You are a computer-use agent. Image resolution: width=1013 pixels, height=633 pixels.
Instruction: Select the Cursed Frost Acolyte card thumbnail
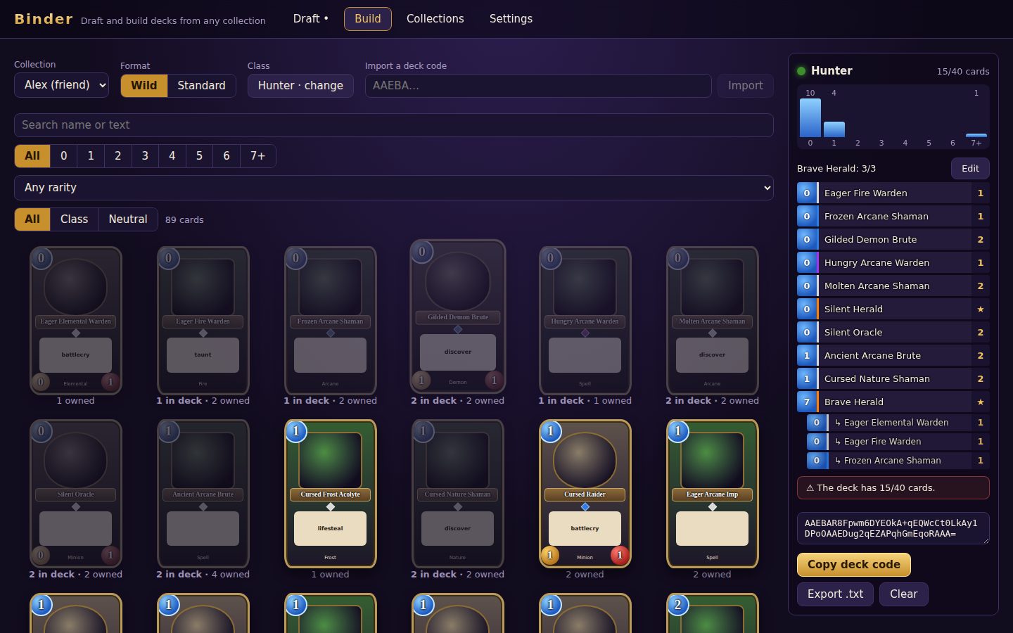tap(331, 494)
